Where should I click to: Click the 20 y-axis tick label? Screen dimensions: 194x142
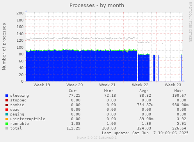[x=21, y=75]
